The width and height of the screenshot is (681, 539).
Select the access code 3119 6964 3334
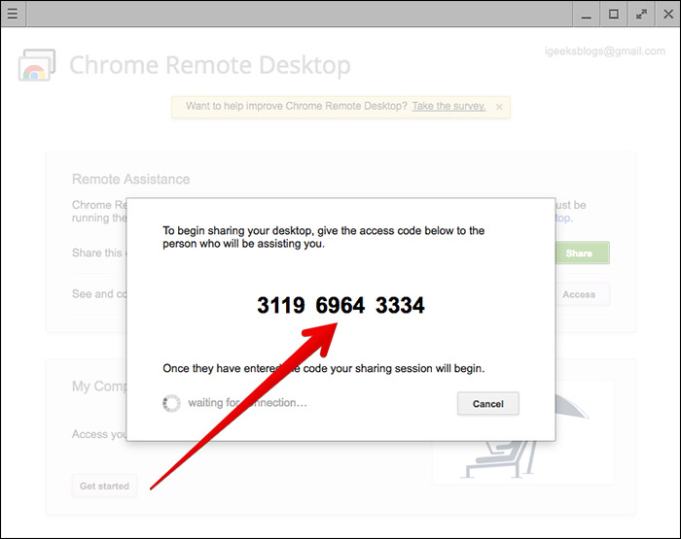[x=340, y=306]
